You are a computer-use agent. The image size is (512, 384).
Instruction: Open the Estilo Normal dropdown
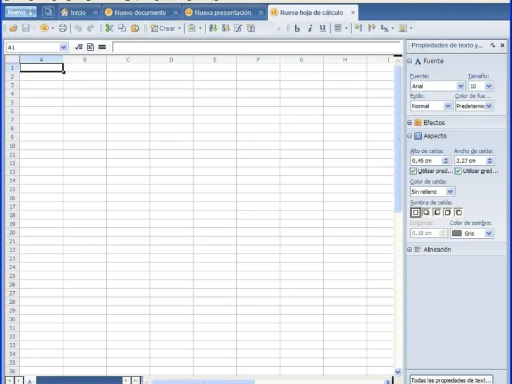point(447,106)
